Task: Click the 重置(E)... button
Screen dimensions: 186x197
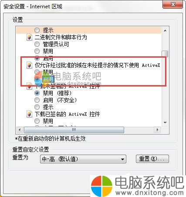Action: (x=152, y=159)
